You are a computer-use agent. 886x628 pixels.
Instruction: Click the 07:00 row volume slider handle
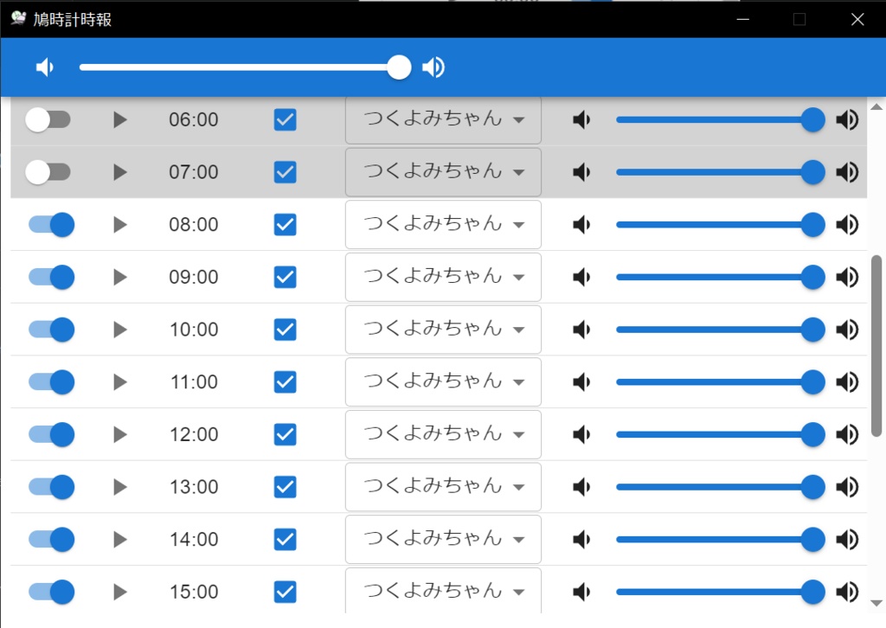813,172
